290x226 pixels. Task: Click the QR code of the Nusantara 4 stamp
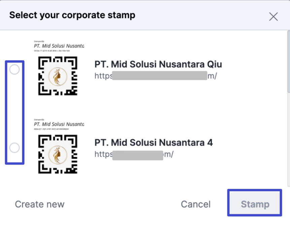pyautogui.click(x=58, y=154)
